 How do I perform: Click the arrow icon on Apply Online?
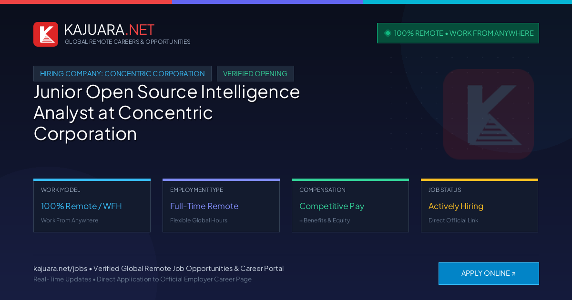click(513, 274)
